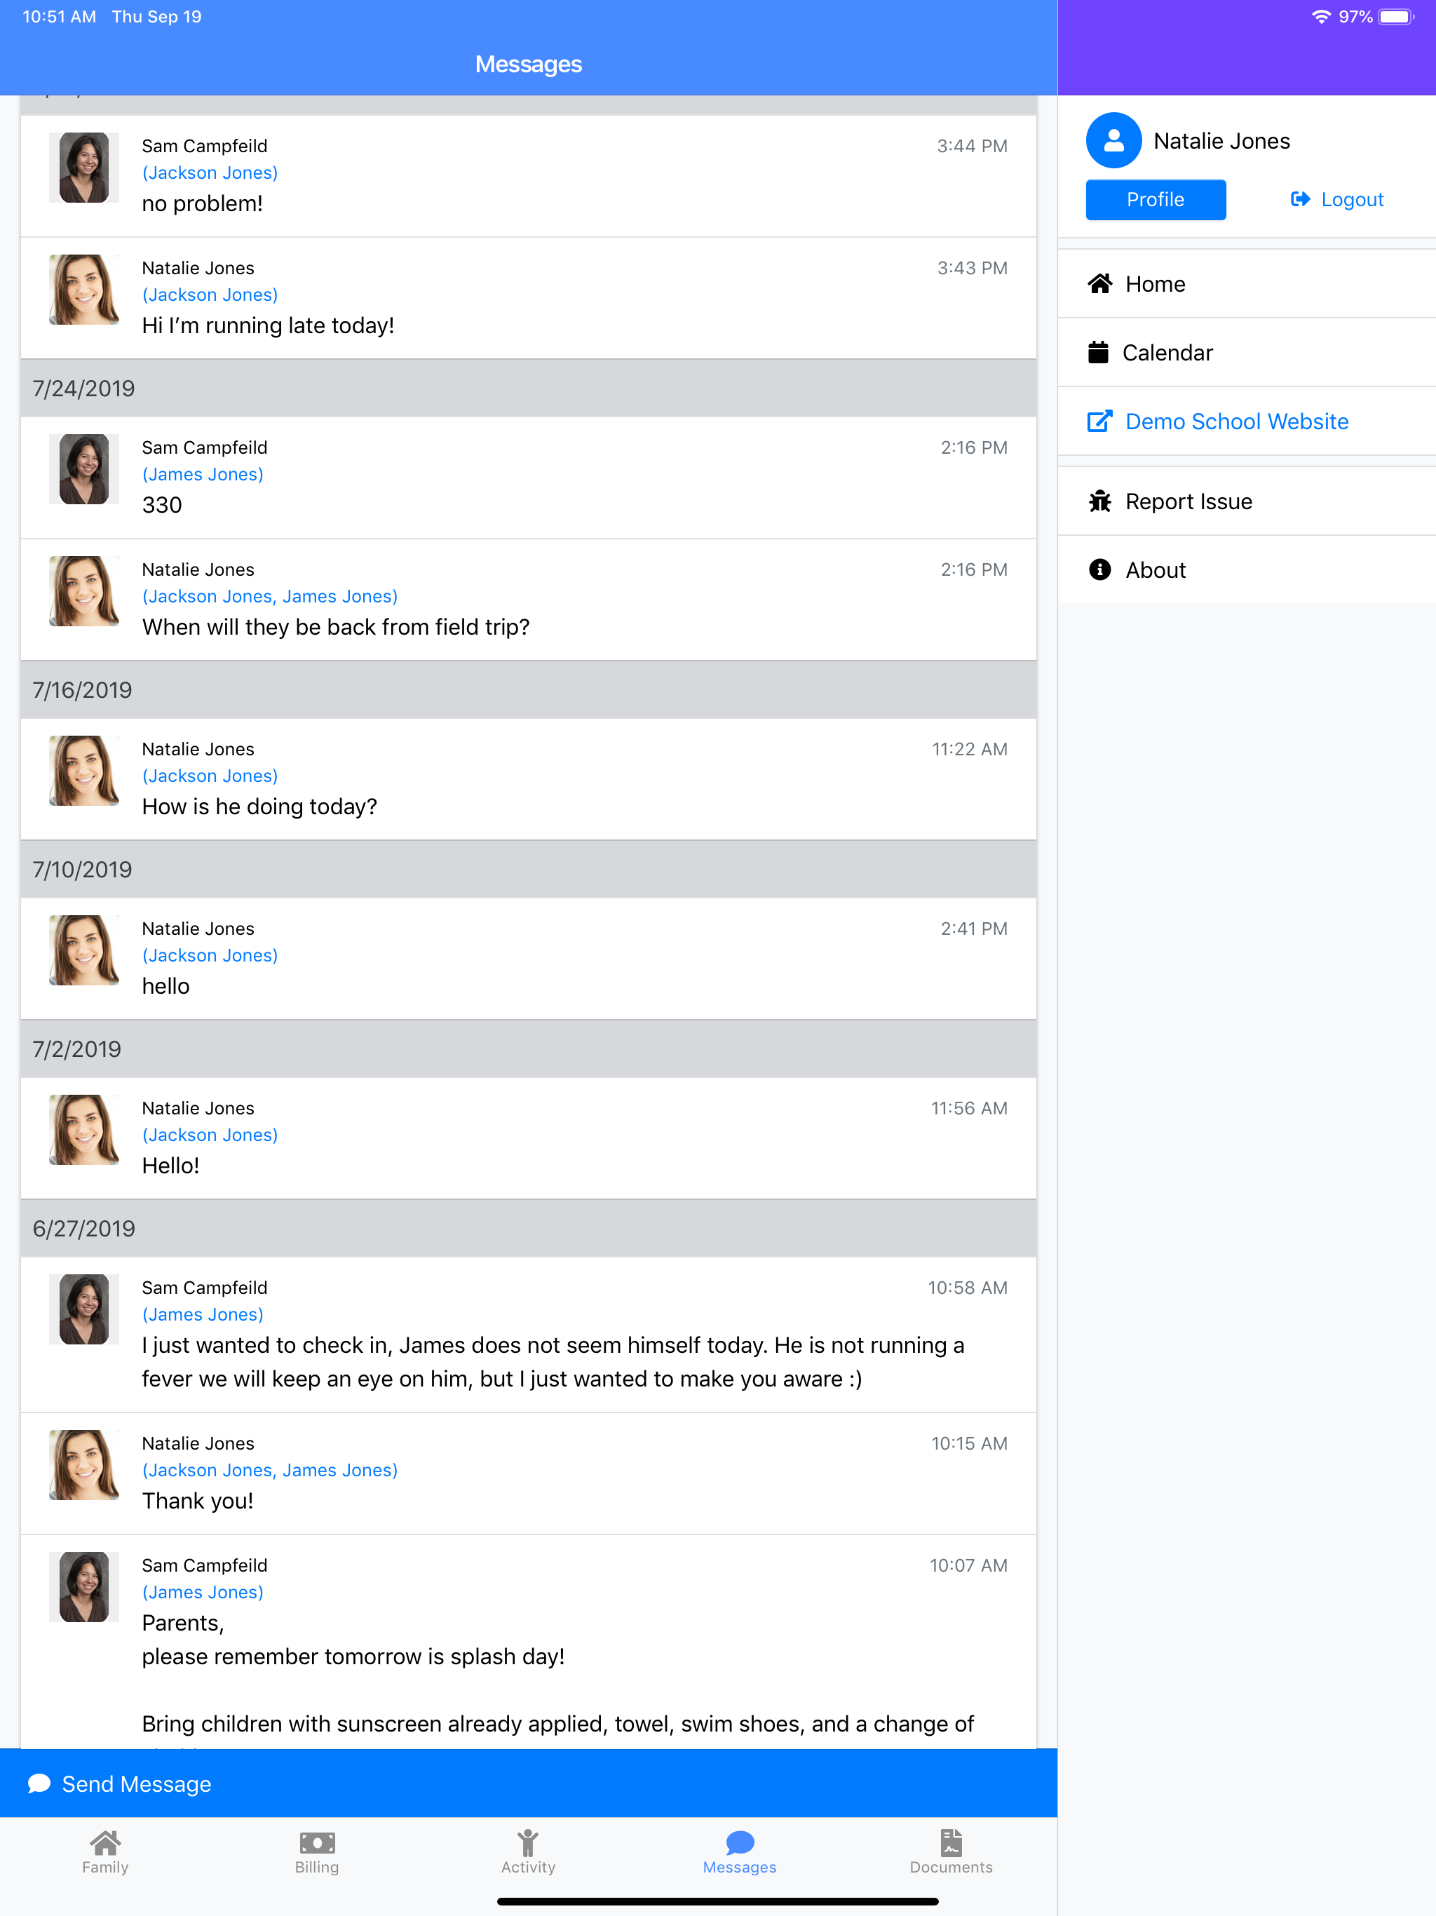Select About menu label

[x=1156, y=570]
